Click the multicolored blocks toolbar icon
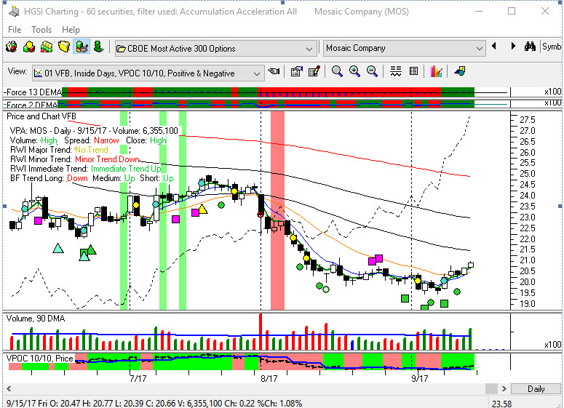The image size is (564, 408). click(x=29, y=47)
